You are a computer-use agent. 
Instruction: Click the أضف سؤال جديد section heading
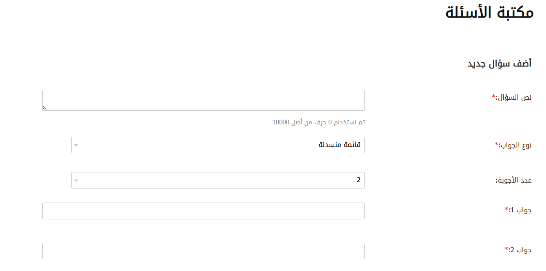499,63
